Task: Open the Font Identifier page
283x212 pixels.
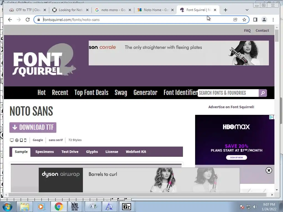Action: (180, 93)
